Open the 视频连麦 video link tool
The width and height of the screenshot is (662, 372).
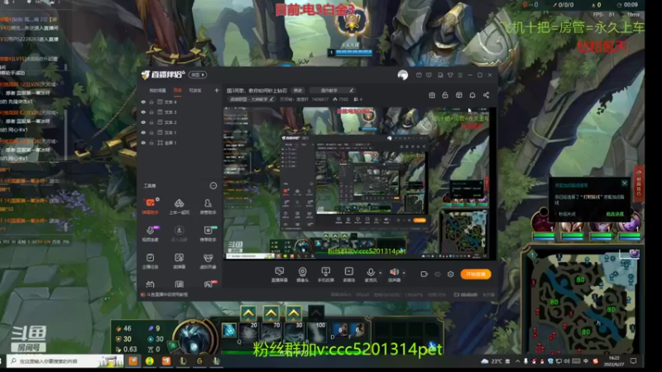[x=150, y=233]
